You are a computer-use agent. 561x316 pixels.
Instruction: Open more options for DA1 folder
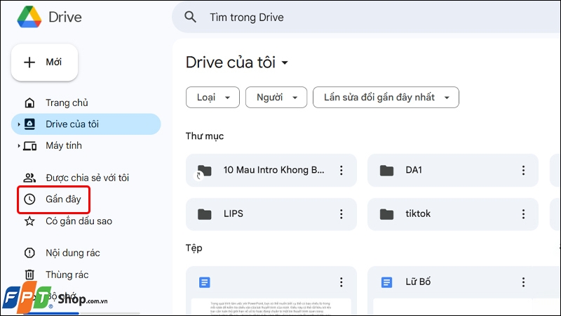point(523,170)
